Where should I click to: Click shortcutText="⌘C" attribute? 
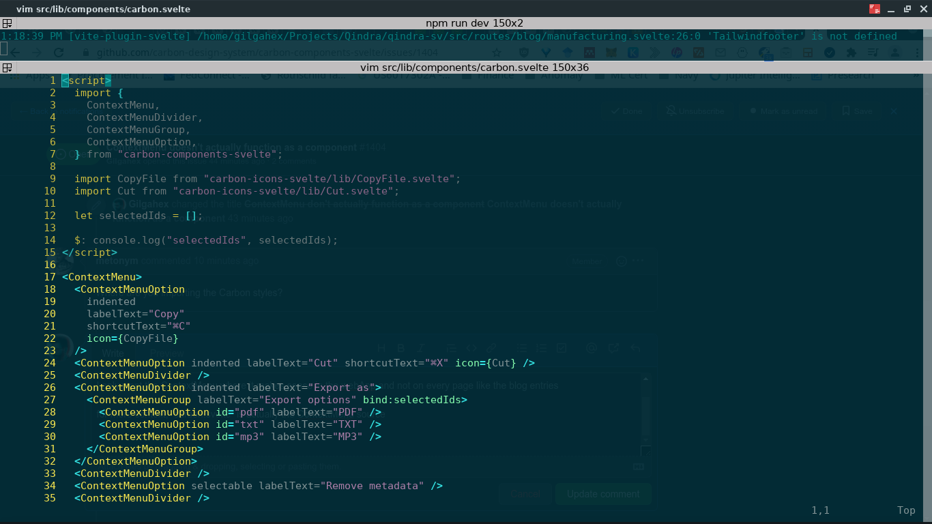[139, 326]
